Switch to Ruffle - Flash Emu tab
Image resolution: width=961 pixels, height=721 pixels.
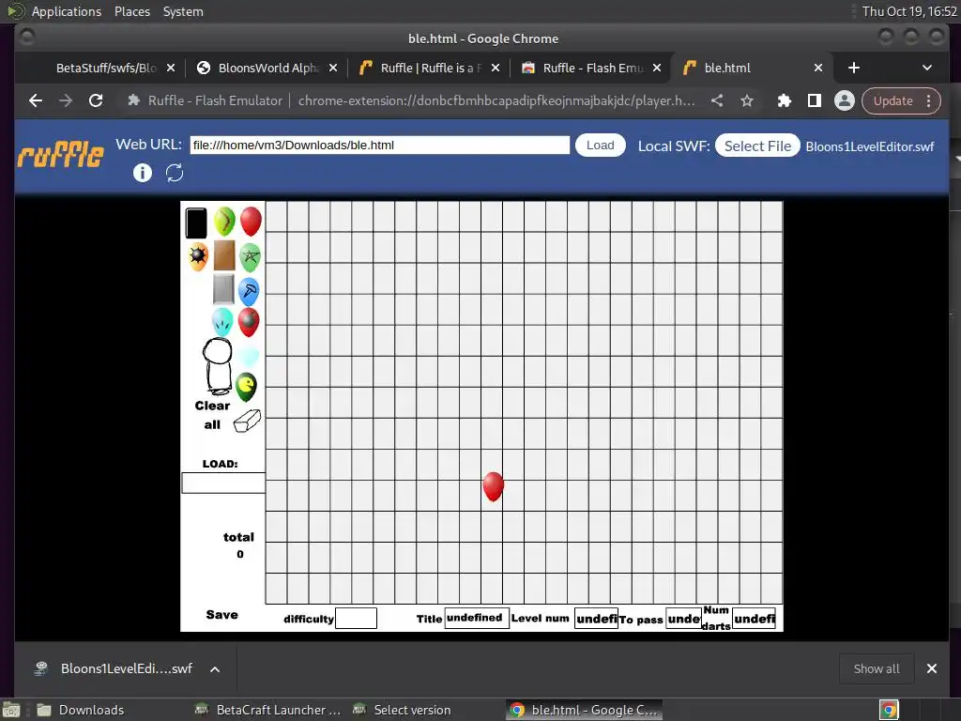[593, 68]
